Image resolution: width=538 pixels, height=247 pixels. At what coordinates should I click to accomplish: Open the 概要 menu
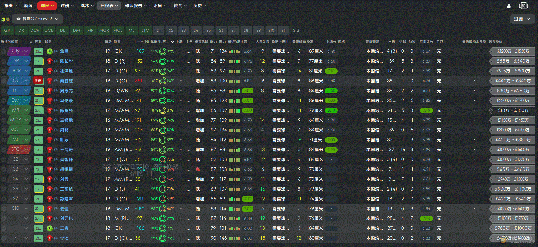pos(11,6)
